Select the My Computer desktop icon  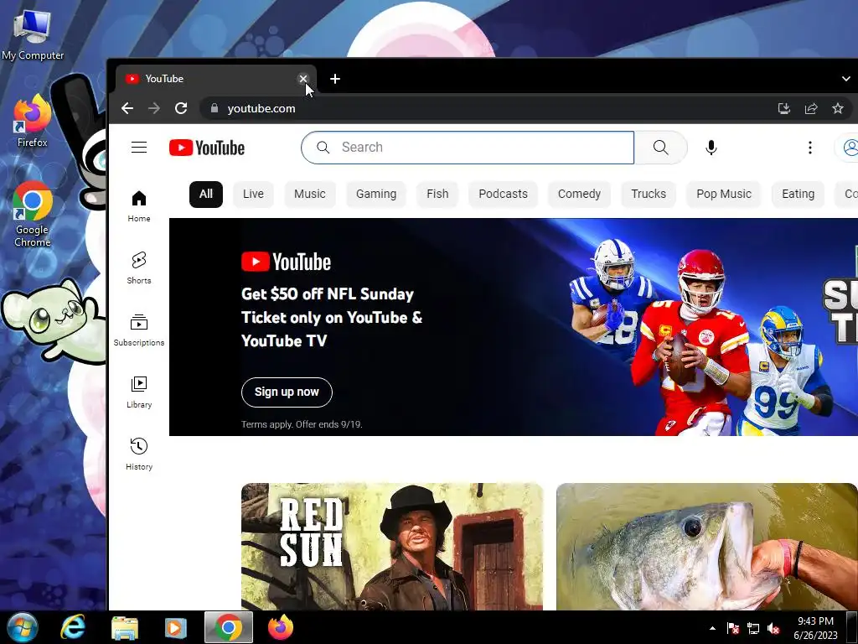click(33, 35)
